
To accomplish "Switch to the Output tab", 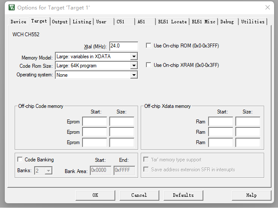I will [x=60, y=22].
